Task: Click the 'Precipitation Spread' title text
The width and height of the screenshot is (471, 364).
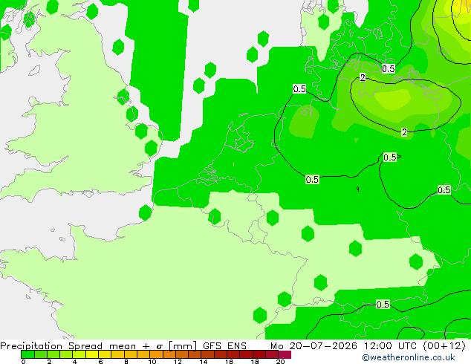Action: (51, 346)
